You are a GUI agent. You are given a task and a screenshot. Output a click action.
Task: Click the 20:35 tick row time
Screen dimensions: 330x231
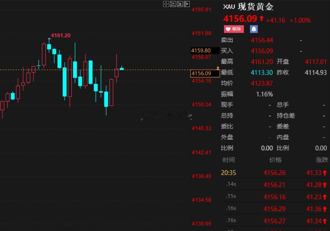229,173
